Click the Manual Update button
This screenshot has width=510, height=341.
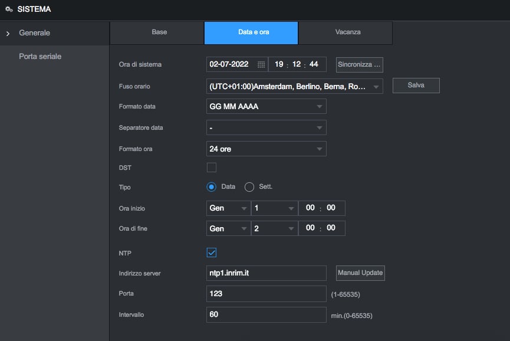(x=360, y=273)
